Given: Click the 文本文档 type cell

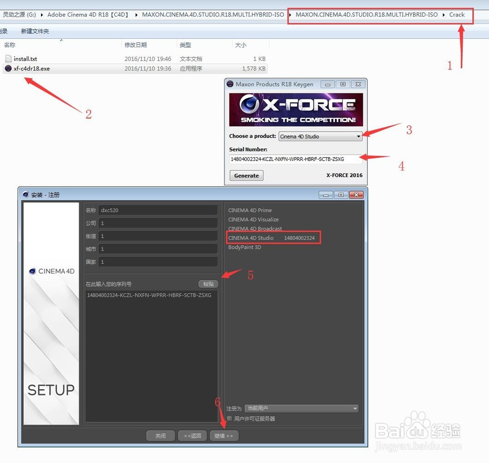Looking at the screenshot, I should point(191,59).
